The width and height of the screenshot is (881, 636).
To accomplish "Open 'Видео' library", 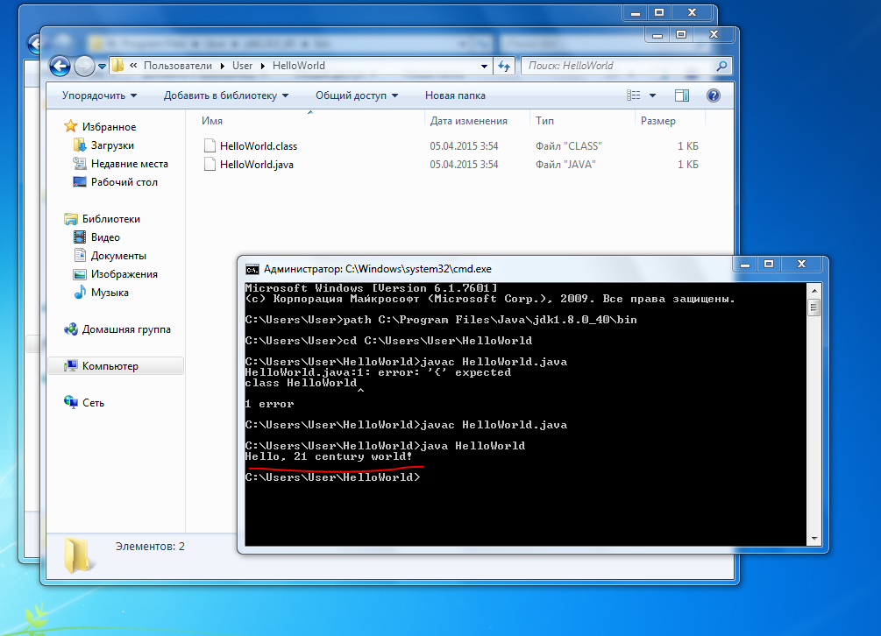I will pos(105,237).
